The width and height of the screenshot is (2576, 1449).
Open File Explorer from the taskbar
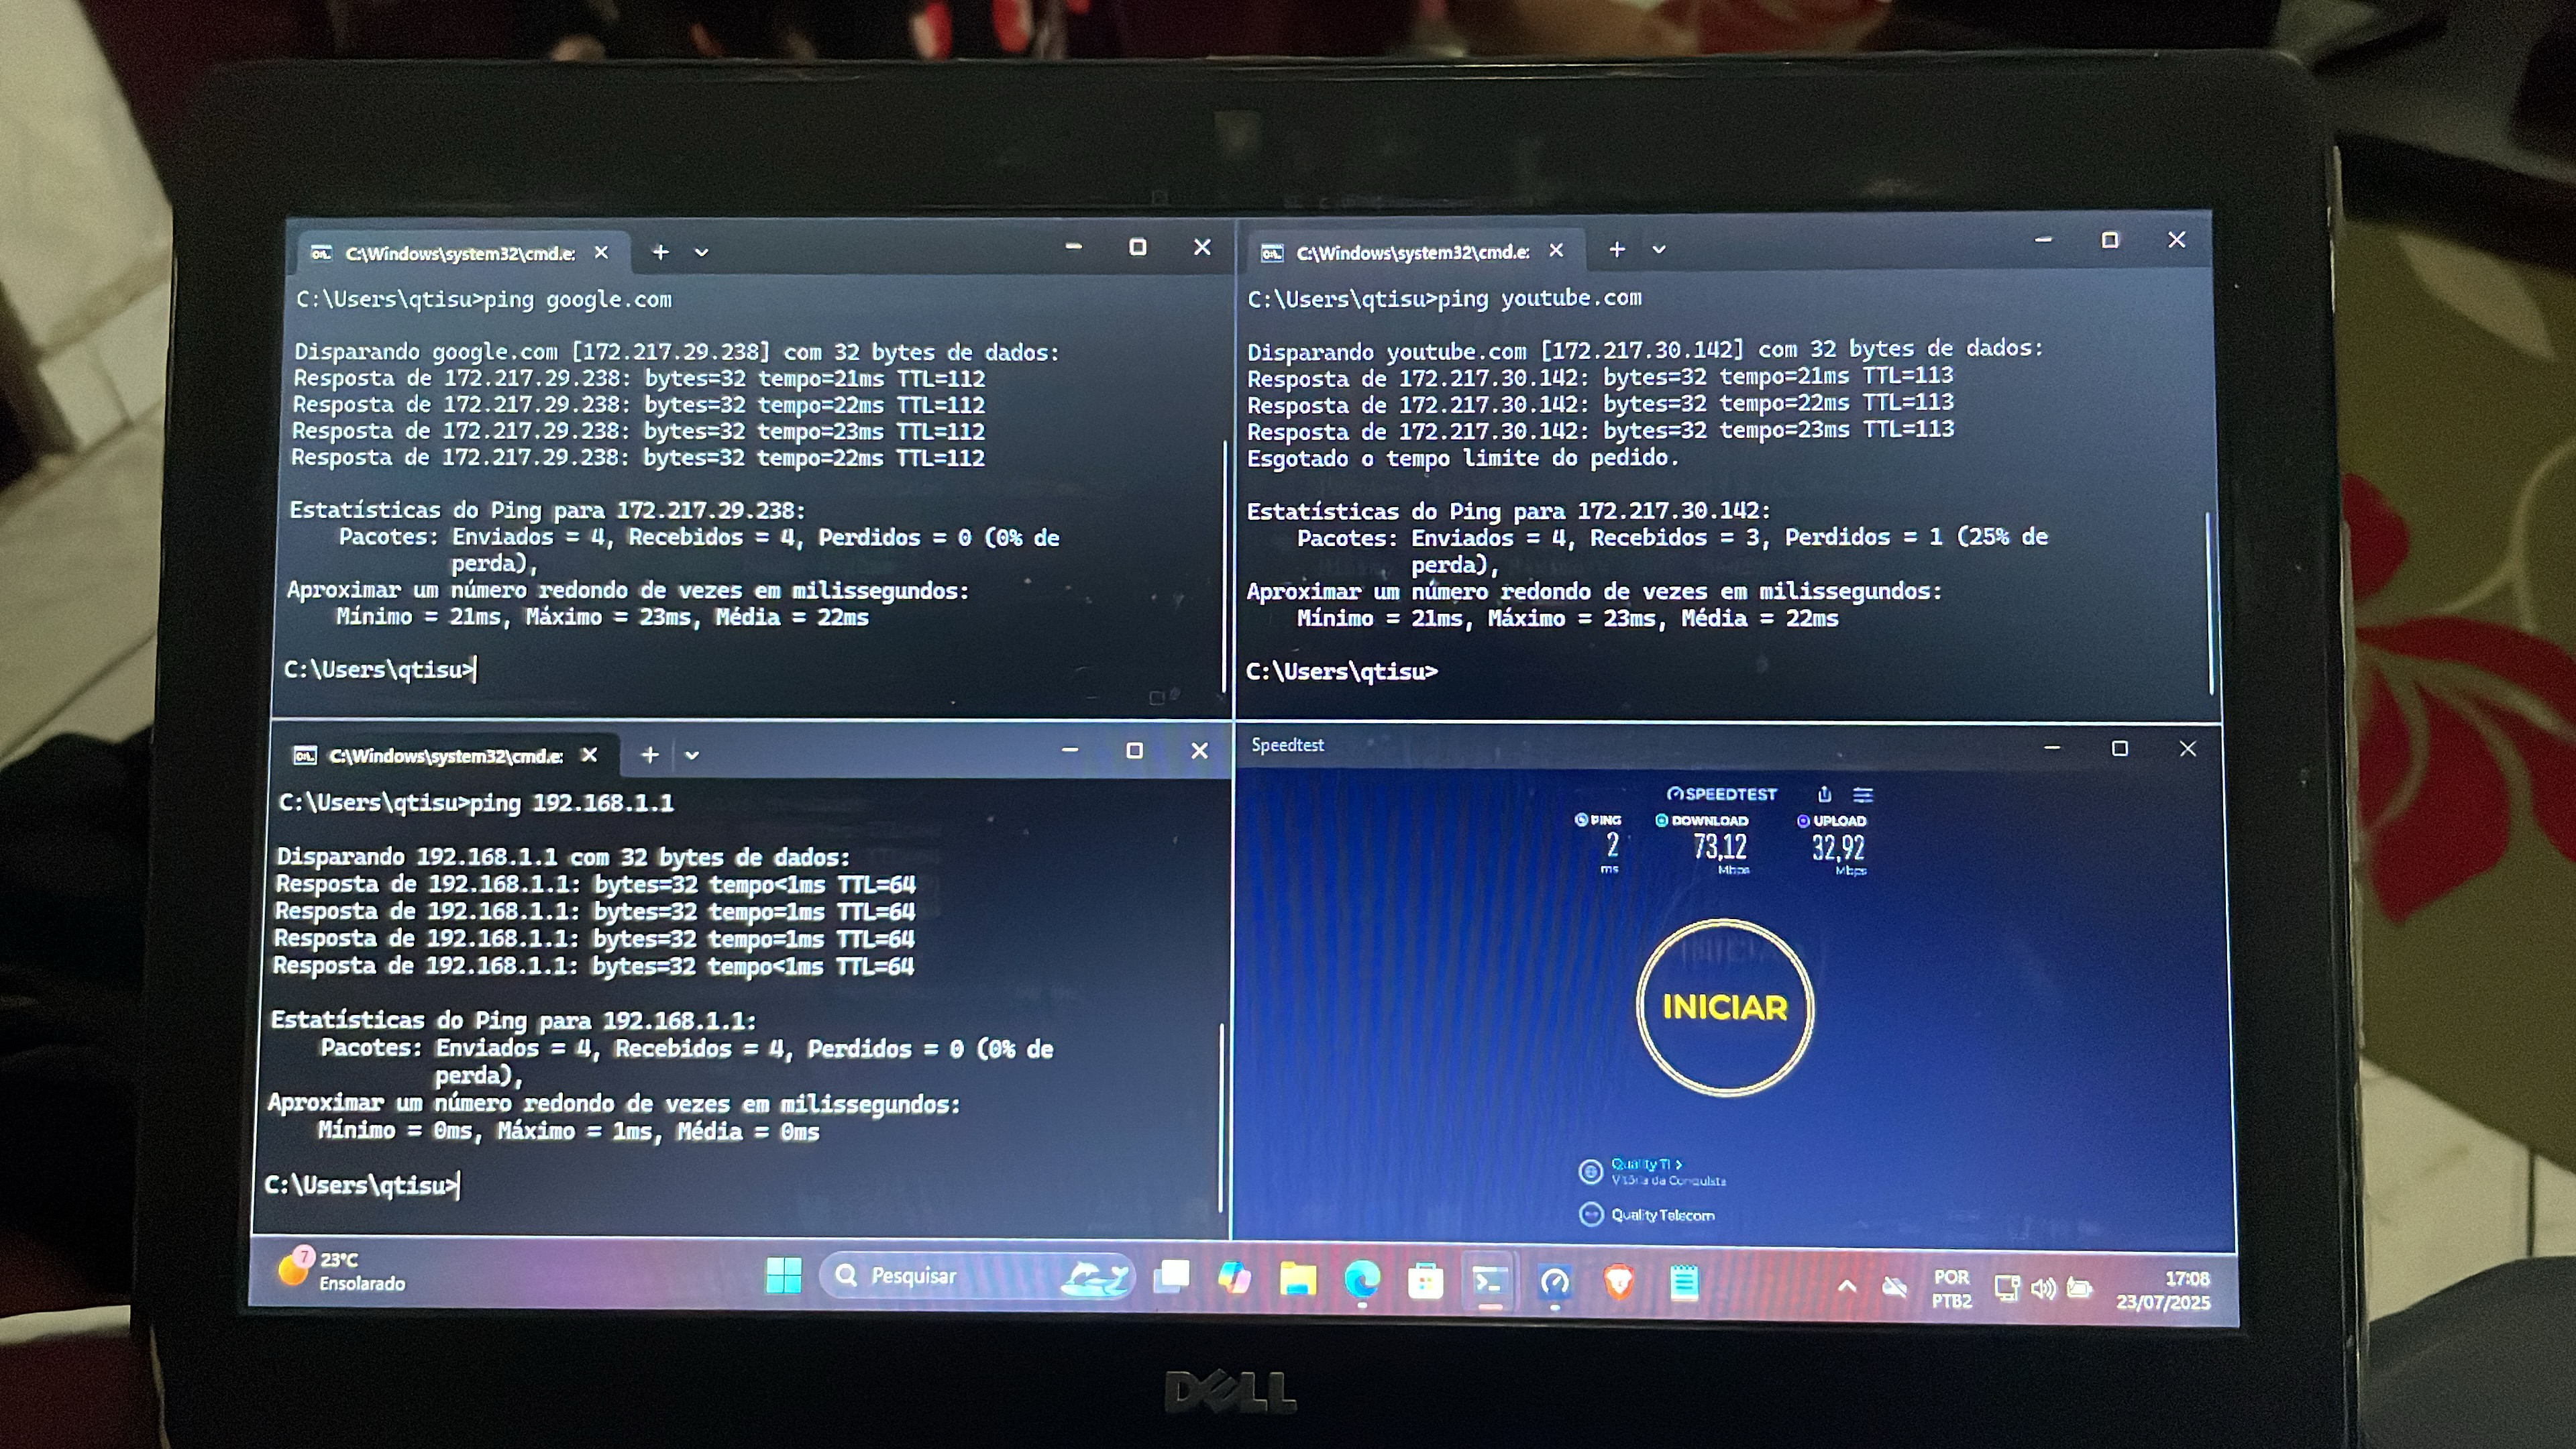coord(1298,1280)
